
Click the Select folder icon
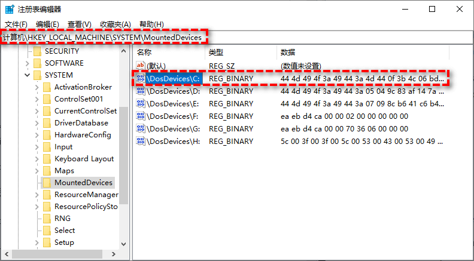47,231
